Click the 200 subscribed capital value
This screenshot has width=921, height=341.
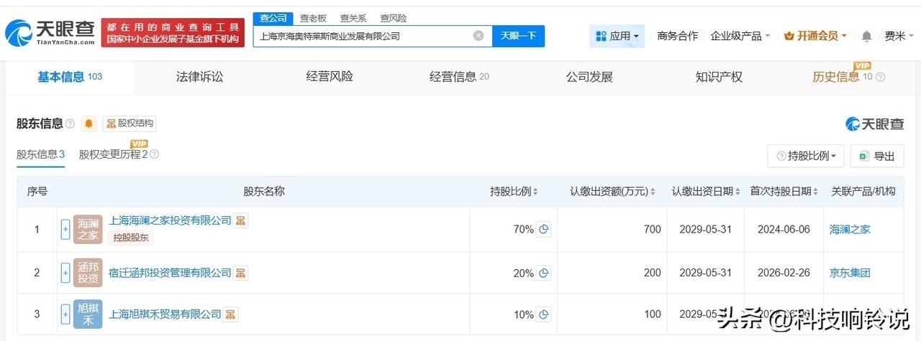pyautogui.click(x=652, y=273)
